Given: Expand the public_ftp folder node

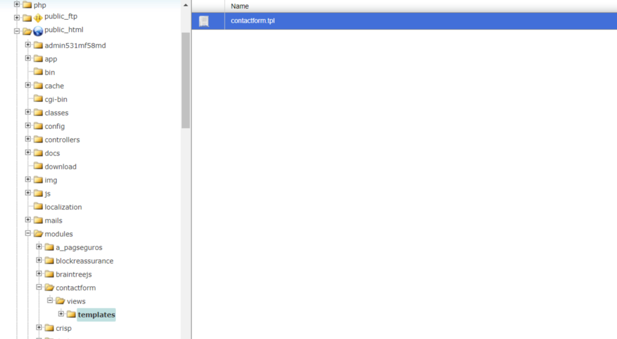Looking at the screenshot, I should (x=17, y=17).
